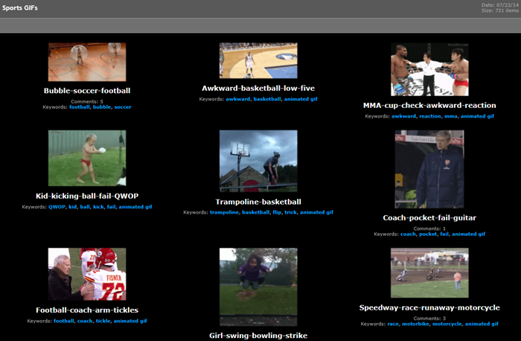Click the Girl-swing-bowling-strike title
This screenshot has width=521, height=341.
[x=258, y=336]
